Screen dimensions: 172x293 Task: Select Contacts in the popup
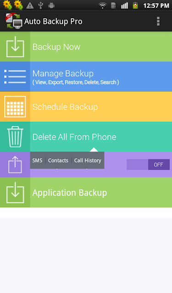click(58, 160)
